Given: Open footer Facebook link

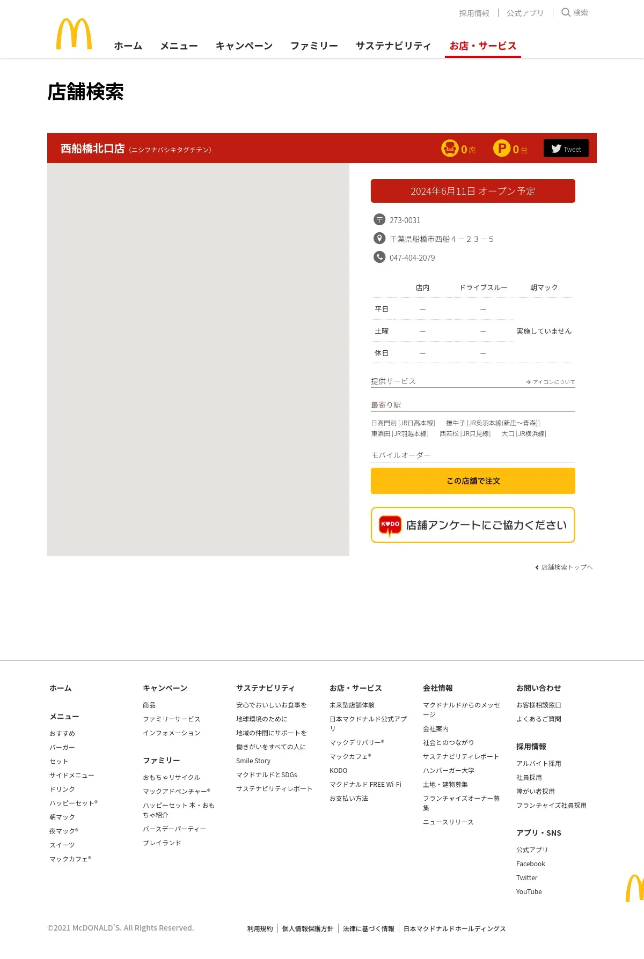Looking at the screenshot, I should pyautogui.click(x=531, y=864).
